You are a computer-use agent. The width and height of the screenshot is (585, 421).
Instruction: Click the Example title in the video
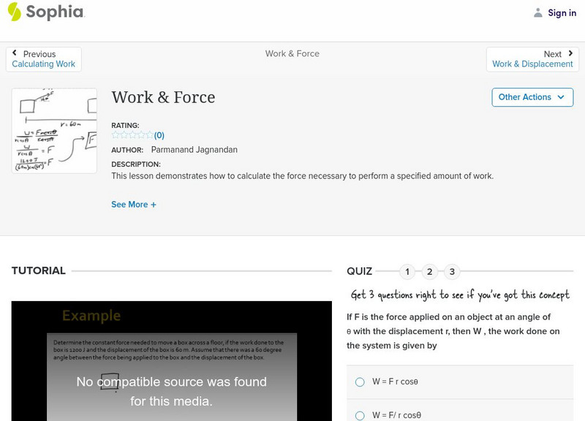(91, 316)
